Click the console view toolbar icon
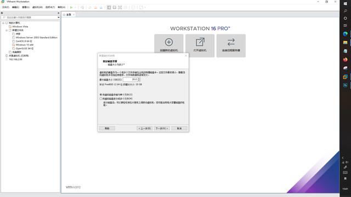The width and height of the screenshot is (351, 197). [133, 7]
